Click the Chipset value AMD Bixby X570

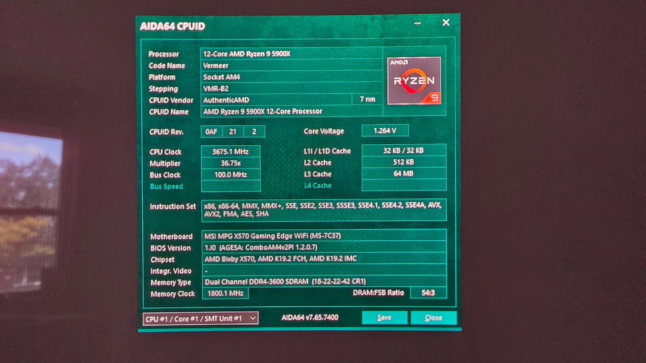(324, 259)
